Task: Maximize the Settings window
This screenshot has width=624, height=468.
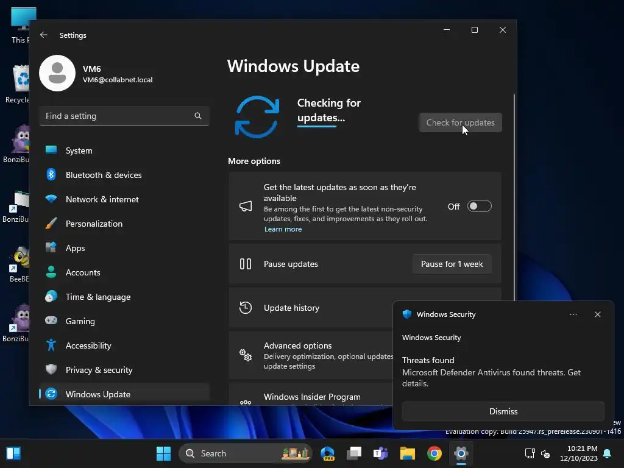Action: pyautogui.click(x=474, y=30)
